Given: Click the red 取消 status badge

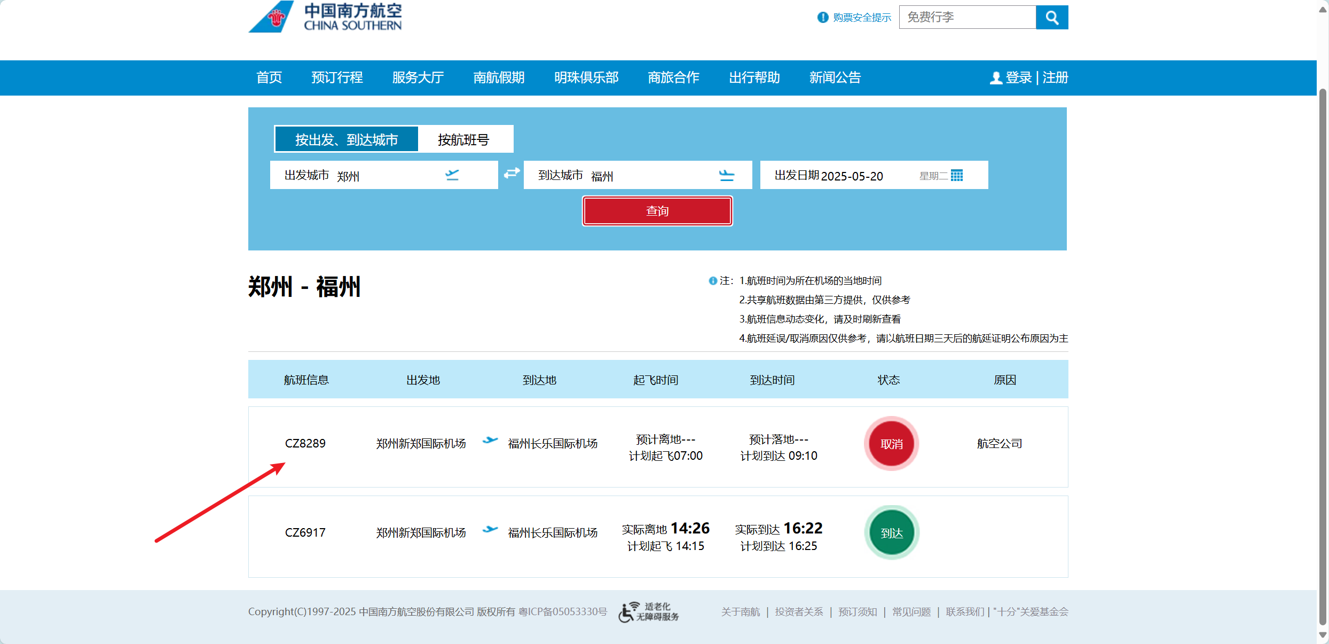Looking at the screenshot, I should pyautogui.click(x=891, y=444).
